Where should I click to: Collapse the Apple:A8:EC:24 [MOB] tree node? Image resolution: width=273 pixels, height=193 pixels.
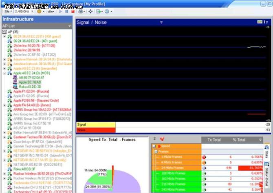4,73
